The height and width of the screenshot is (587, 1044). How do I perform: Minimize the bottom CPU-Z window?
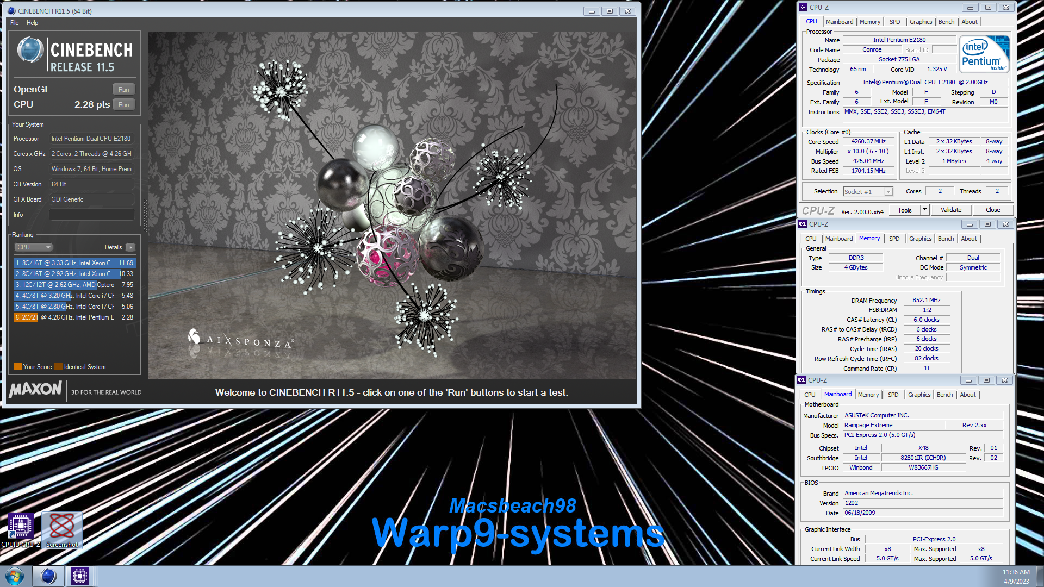[x=968, y=380]
